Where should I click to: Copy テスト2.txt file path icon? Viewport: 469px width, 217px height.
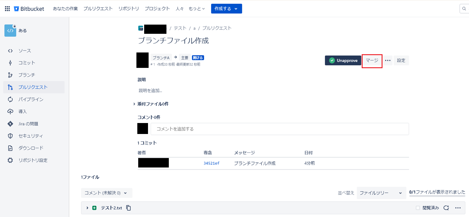[128, 208]
